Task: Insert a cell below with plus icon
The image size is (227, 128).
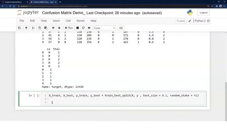Action: pyautogui.click(x=26, y=28)
